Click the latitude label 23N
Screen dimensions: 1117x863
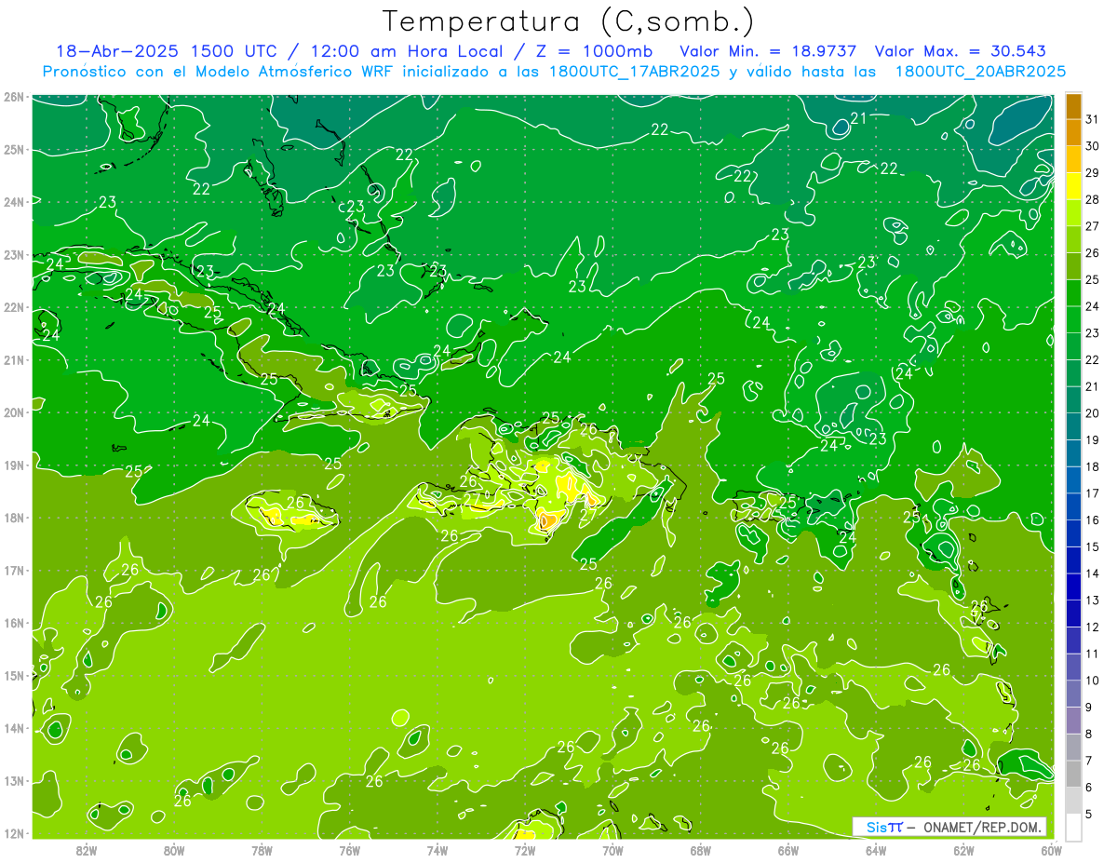point(14,254)
